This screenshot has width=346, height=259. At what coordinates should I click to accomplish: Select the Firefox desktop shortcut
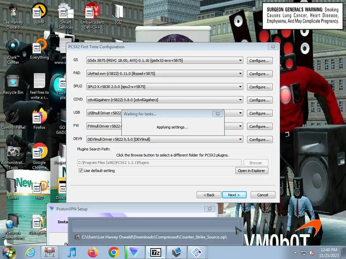pos(39,119)
